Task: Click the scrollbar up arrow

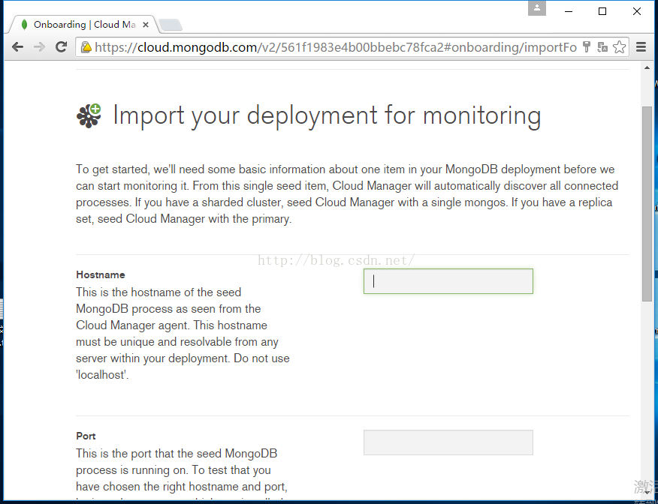Action: click(647, 67)
